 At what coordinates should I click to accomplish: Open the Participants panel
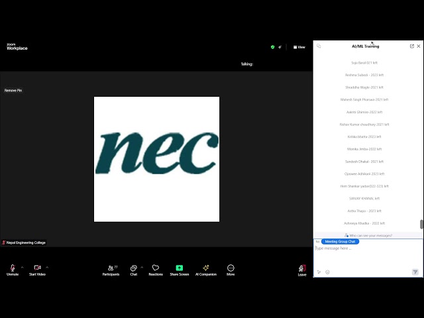pyautogui.click(x=111, y=270)
